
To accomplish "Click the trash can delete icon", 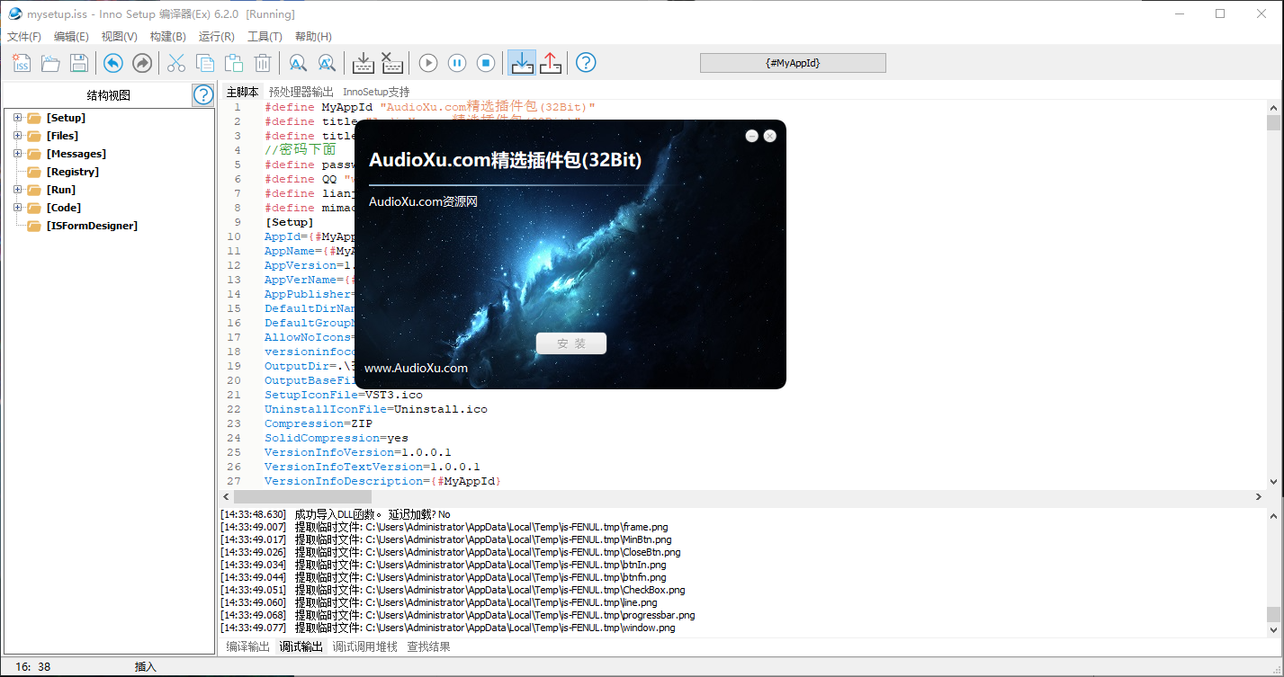I will click(263, 63).
